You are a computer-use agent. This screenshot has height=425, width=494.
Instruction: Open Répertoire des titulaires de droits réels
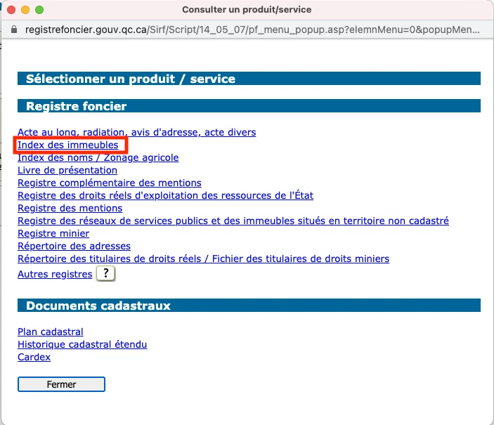[x=203, y=259]
